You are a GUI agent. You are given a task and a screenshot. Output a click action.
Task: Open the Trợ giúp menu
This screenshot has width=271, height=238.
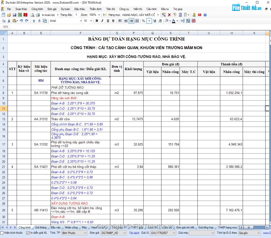[x=178, y=9]
